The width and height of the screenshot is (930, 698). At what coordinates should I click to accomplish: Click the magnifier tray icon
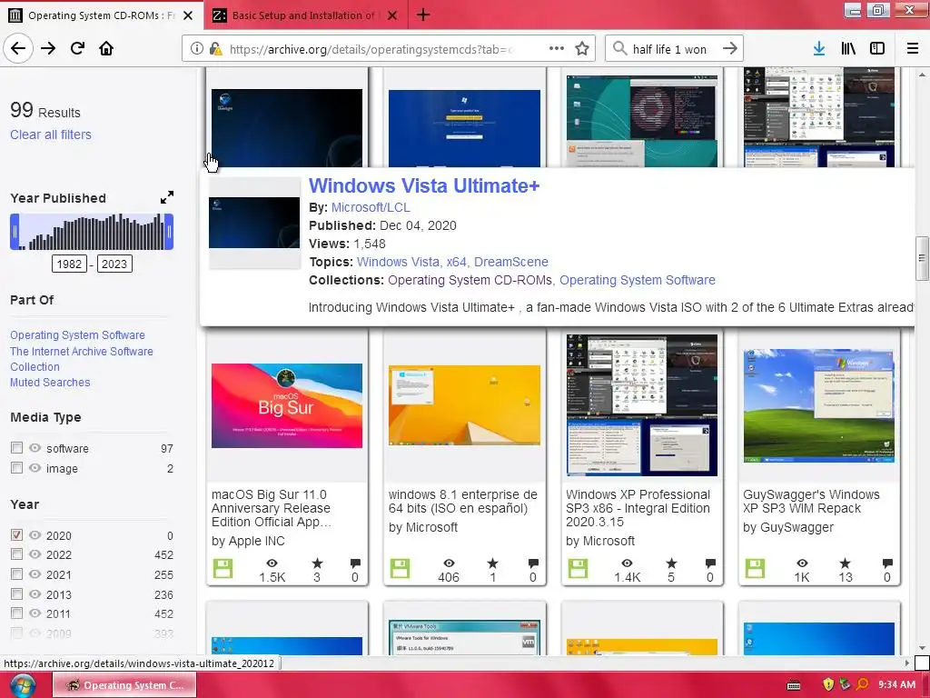click(863, 685)
